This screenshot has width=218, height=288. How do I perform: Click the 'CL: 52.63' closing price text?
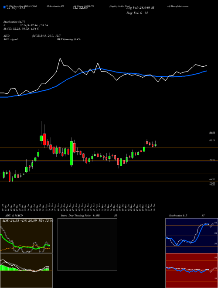coord(79,7)
